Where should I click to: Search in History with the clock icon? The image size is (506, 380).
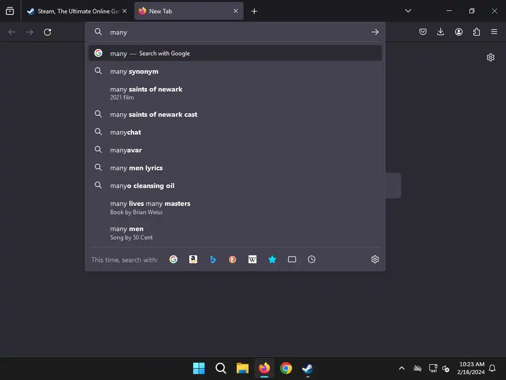click(x=311, y=259)
